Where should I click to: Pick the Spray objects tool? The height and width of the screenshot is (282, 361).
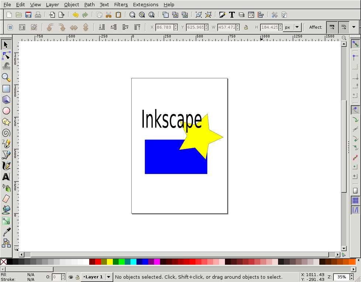pyautogui.click(x=6, y=188)
